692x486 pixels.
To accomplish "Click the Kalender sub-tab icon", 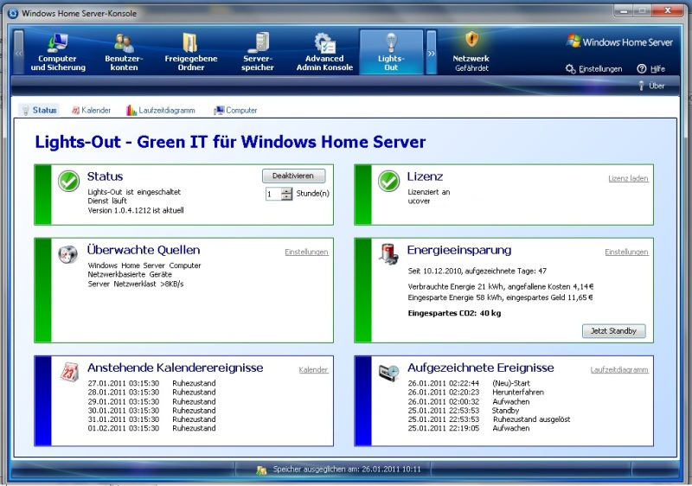I will click(x=75, y=110).
